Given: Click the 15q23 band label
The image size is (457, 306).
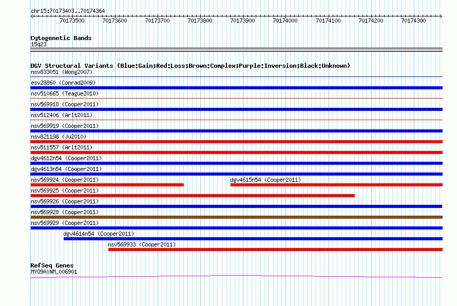Looking at the screenshot, I should [x=39, y=44].
